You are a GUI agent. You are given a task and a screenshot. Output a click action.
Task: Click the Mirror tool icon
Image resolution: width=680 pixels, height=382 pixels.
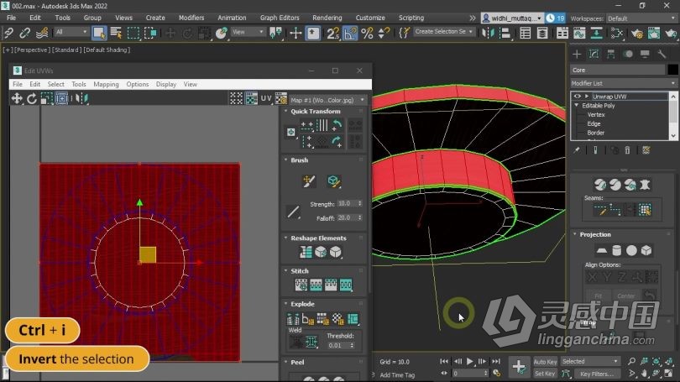coord(488,33)
